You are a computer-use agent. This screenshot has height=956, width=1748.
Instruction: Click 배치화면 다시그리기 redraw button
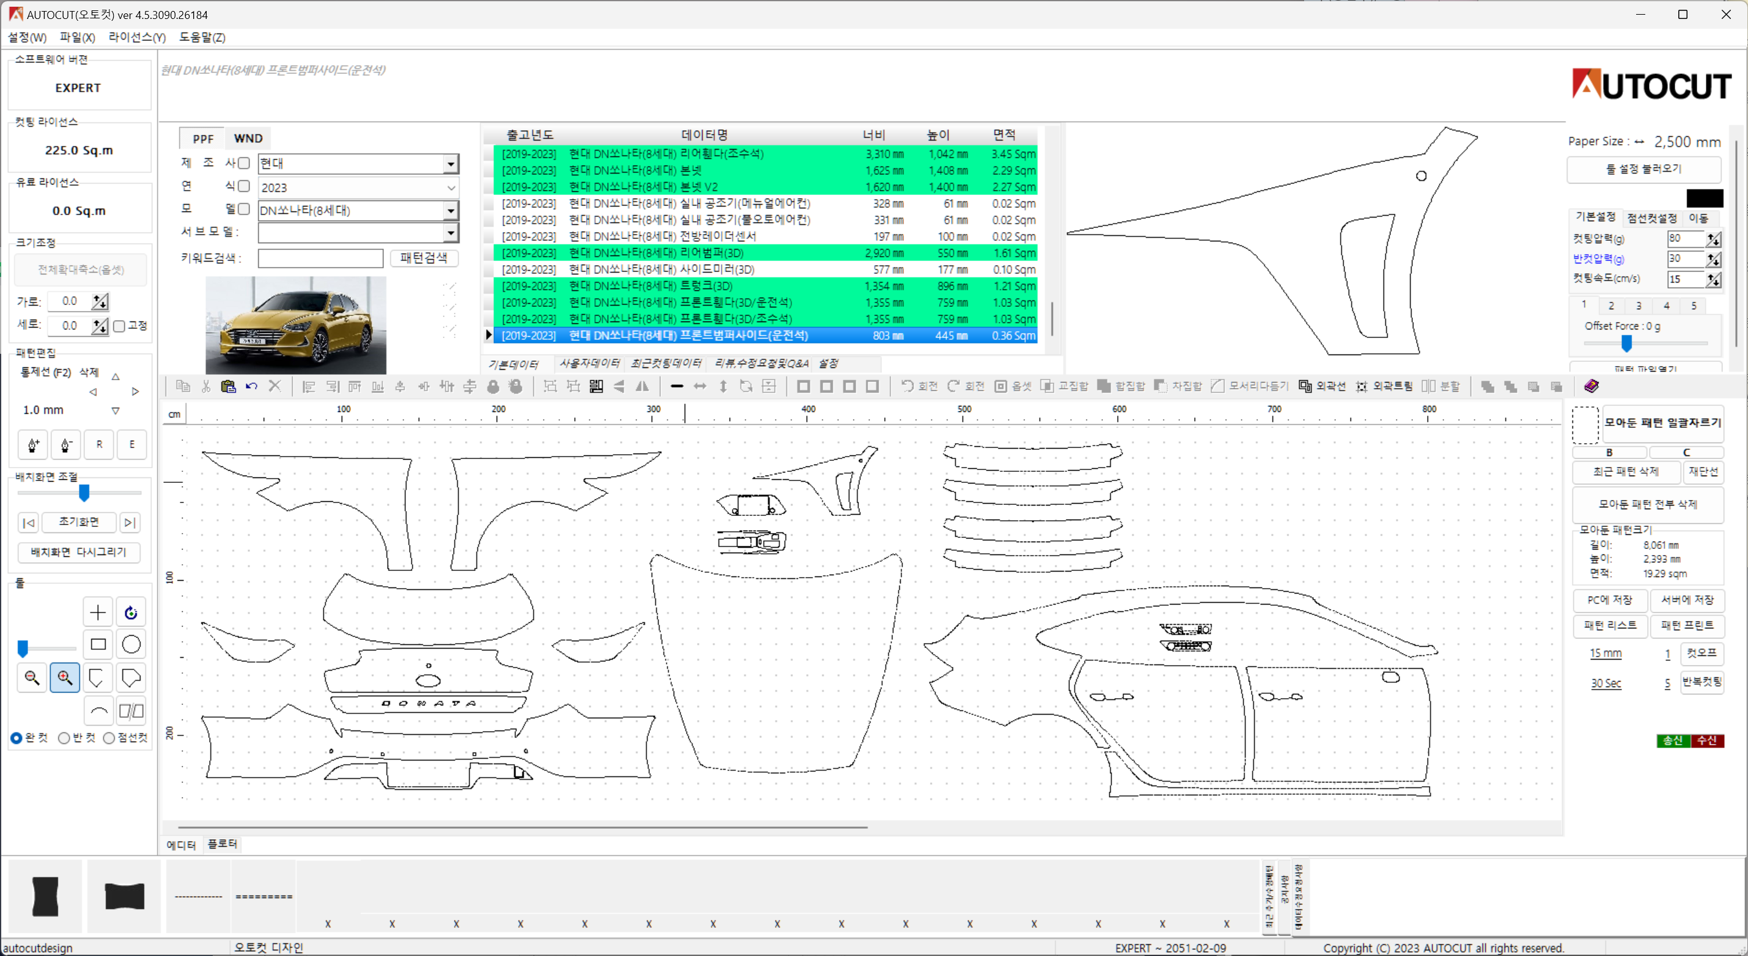(x=79, y=553)
